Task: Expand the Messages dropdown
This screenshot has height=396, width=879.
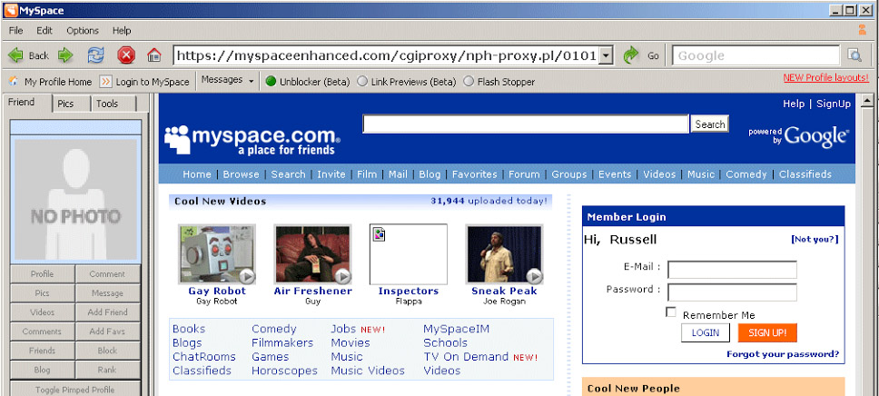Action: click(x=252, y=82)
